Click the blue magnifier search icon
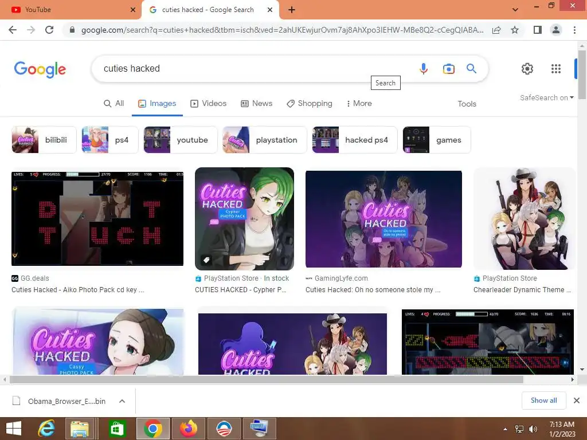Image resolution: width=587 pixels, height=440 pixels. [x=471, y=69]
